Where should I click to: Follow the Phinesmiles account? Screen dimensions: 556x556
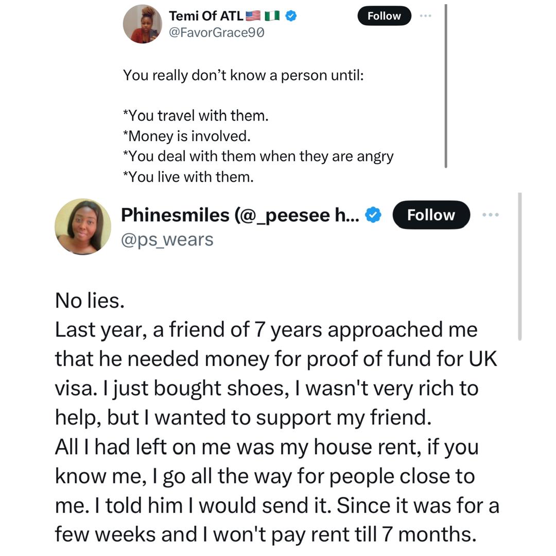point(431,215)
